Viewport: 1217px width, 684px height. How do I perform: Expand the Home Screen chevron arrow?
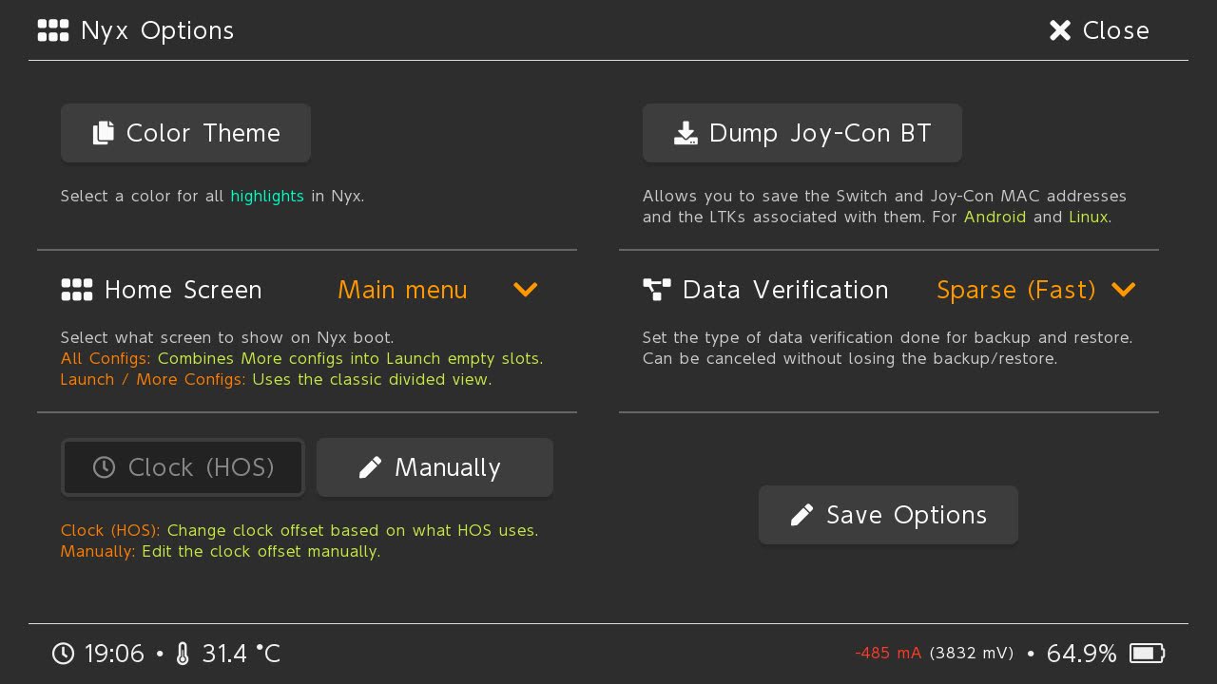pos(526,290)
